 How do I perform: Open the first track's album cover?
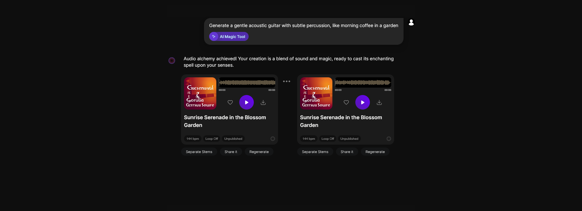pos(200,93)
